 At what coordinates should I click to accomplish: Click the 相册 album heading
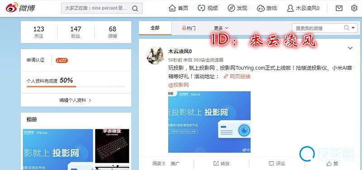[32, 119]
